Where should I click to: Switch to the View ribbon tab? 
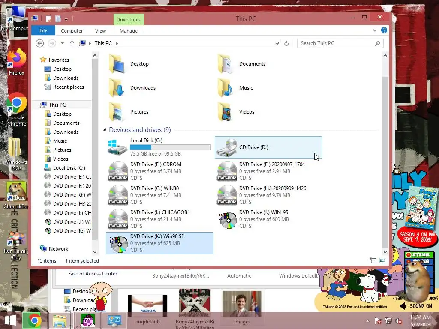pos(100,31)
